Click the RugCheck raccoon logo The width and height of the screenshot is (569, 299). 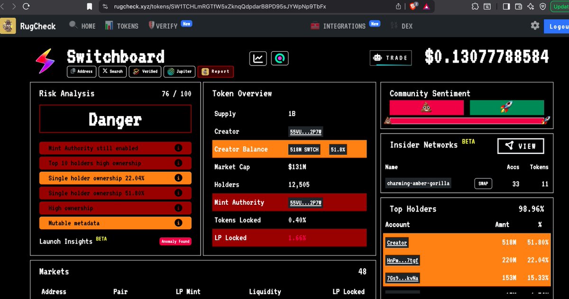tap(8, 26)
